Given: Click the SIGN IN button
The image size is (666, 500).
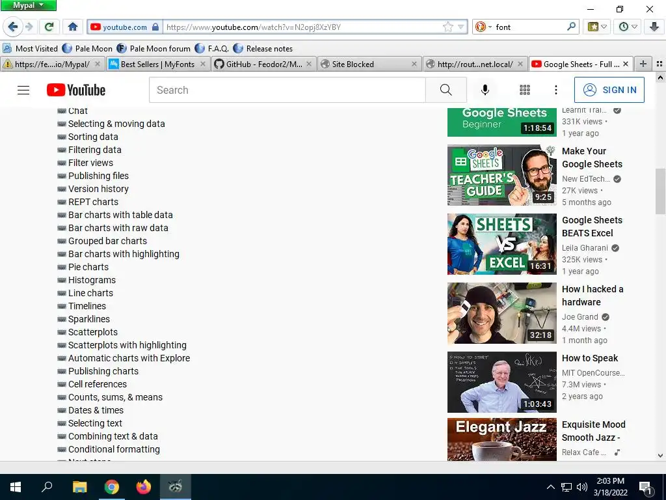Looking at the screenshot, I should (x=609, y=90).
